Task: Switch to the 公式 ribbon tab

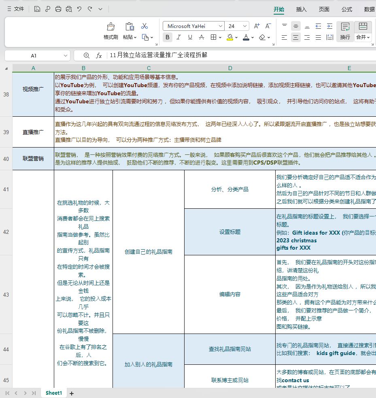Action: [346, 9]
